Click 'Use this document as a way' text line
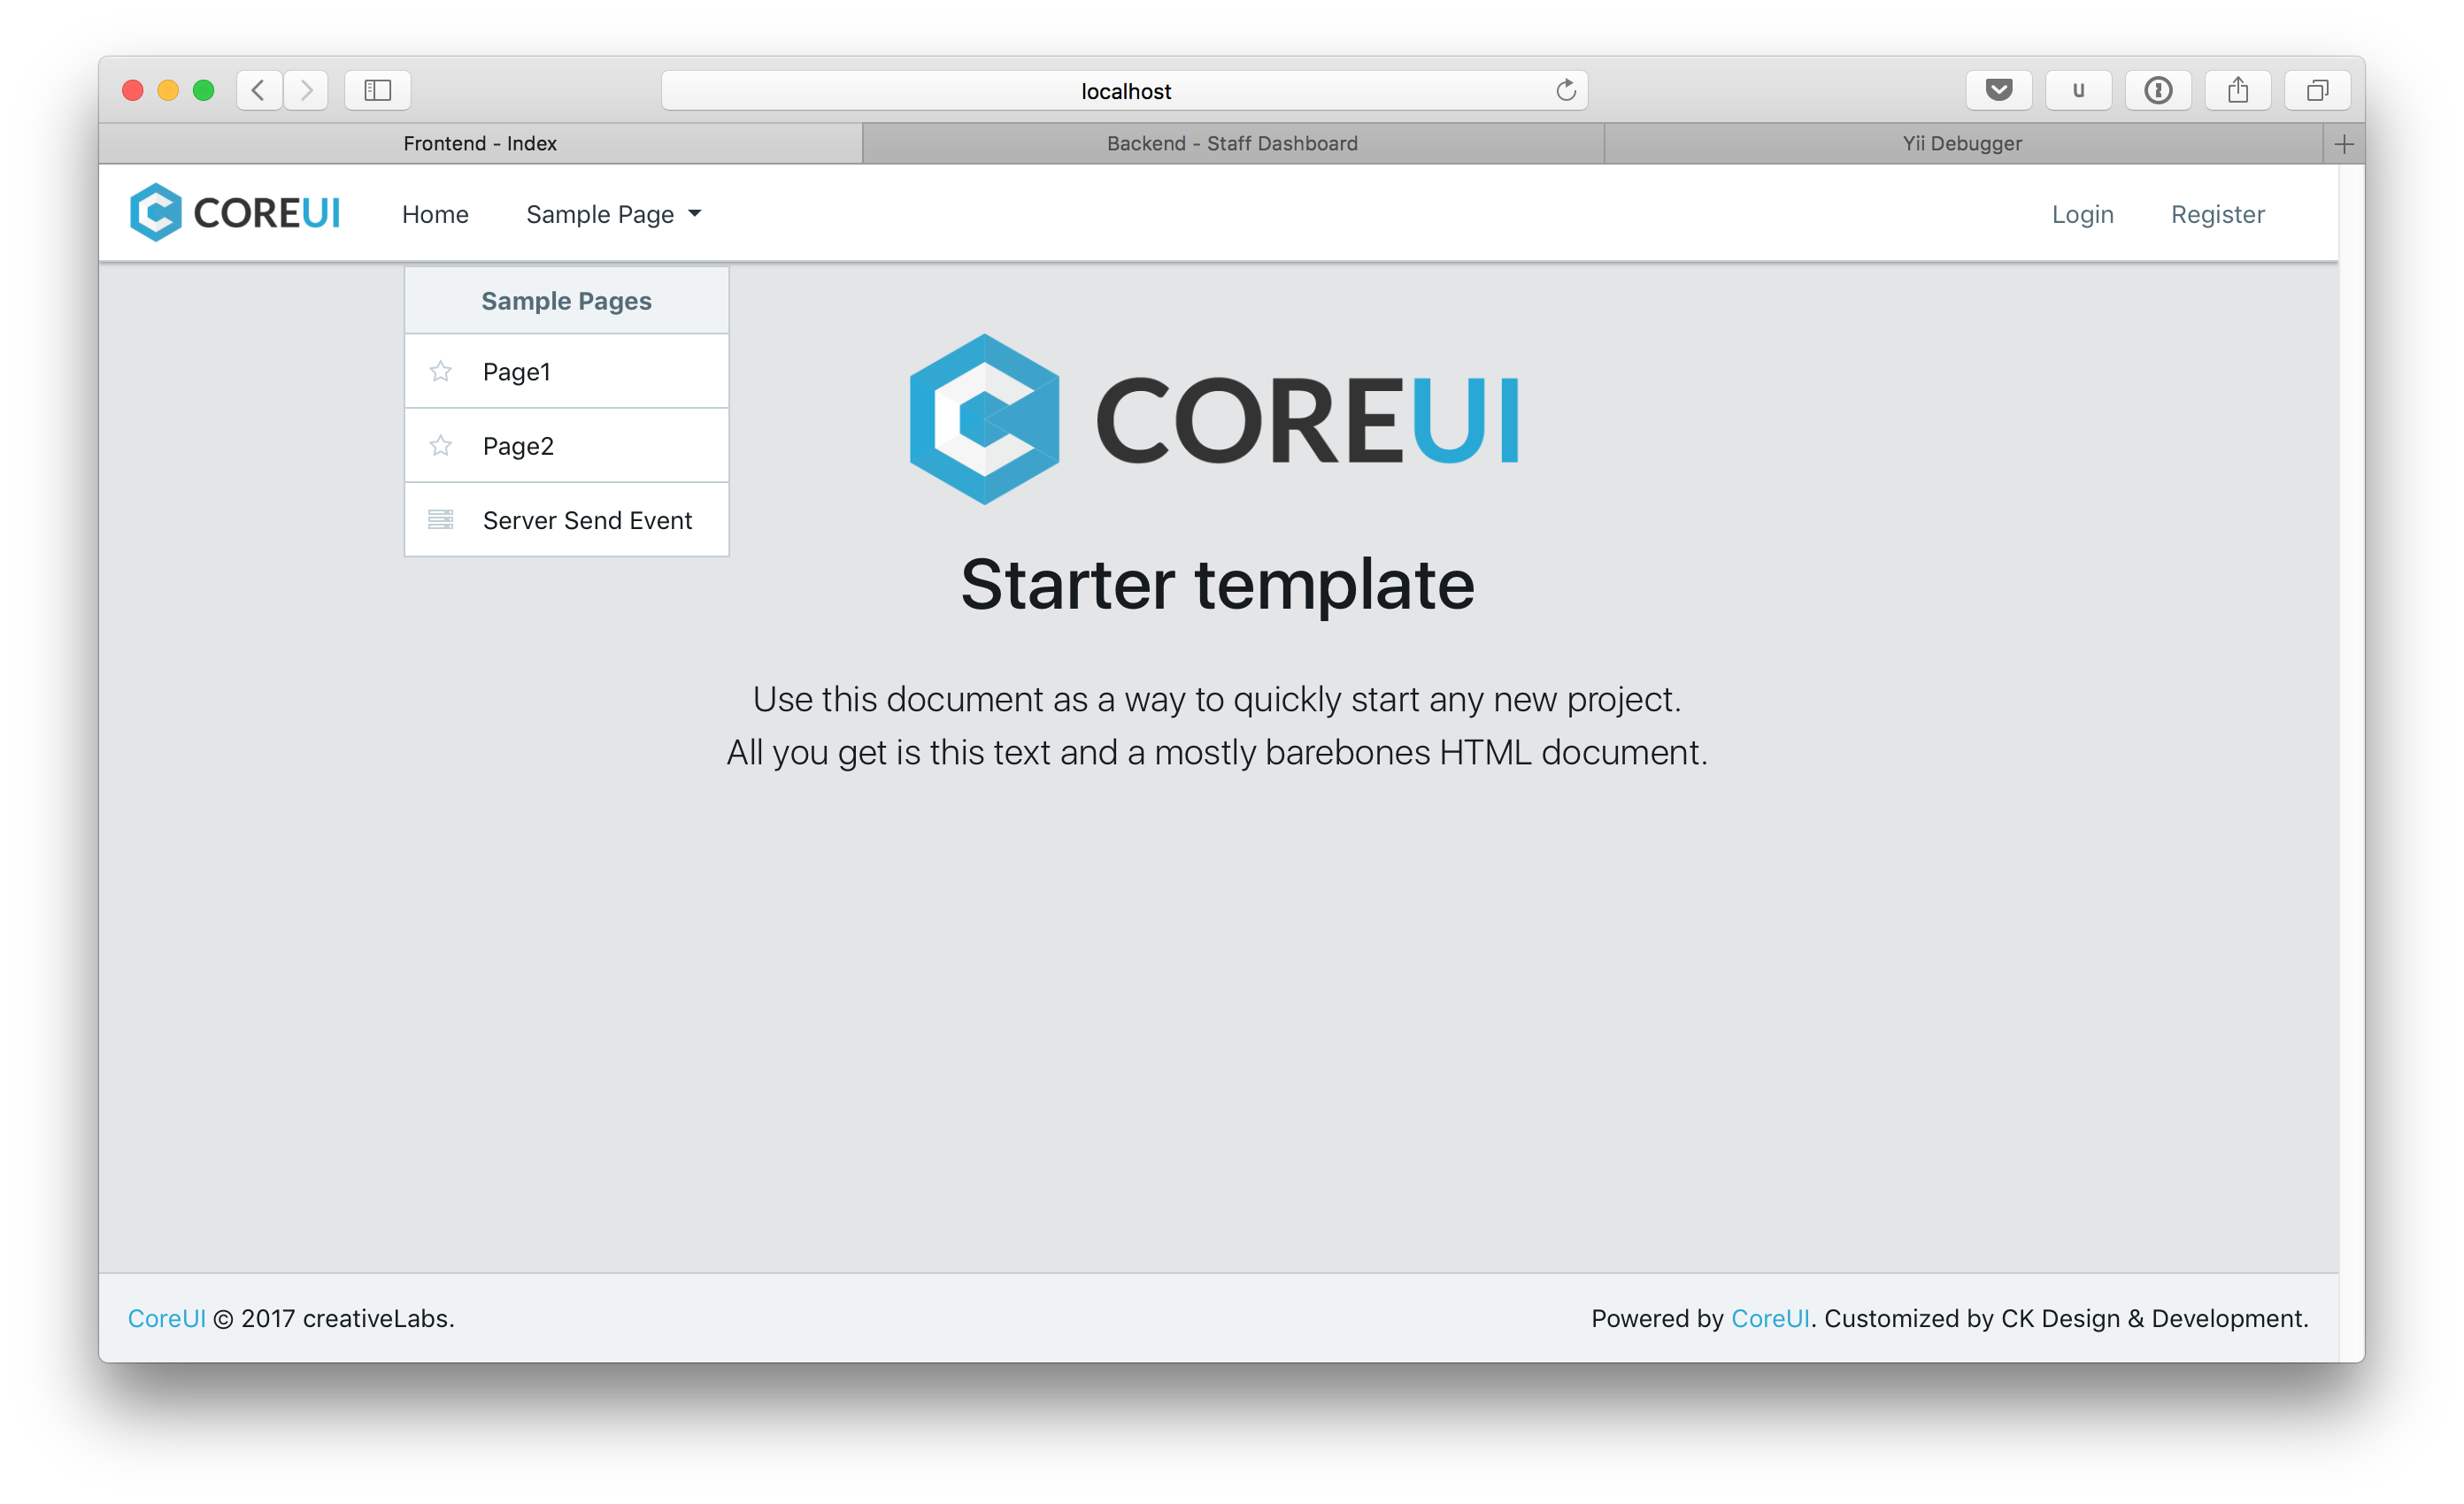Screen dimensions: 2464x1504 click(1218, 700)
